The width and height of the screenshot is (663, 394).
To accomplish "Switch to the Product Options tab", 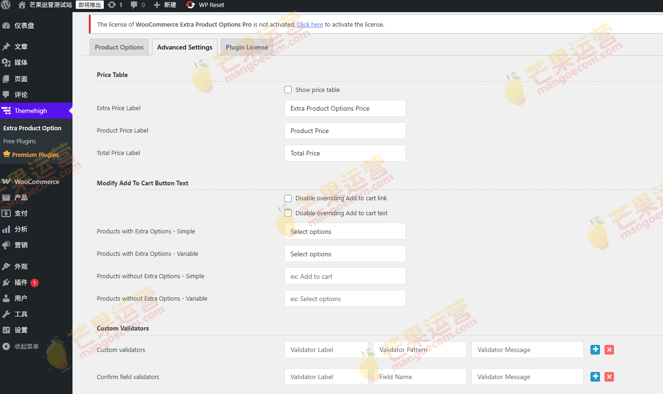I will point(119,47).
